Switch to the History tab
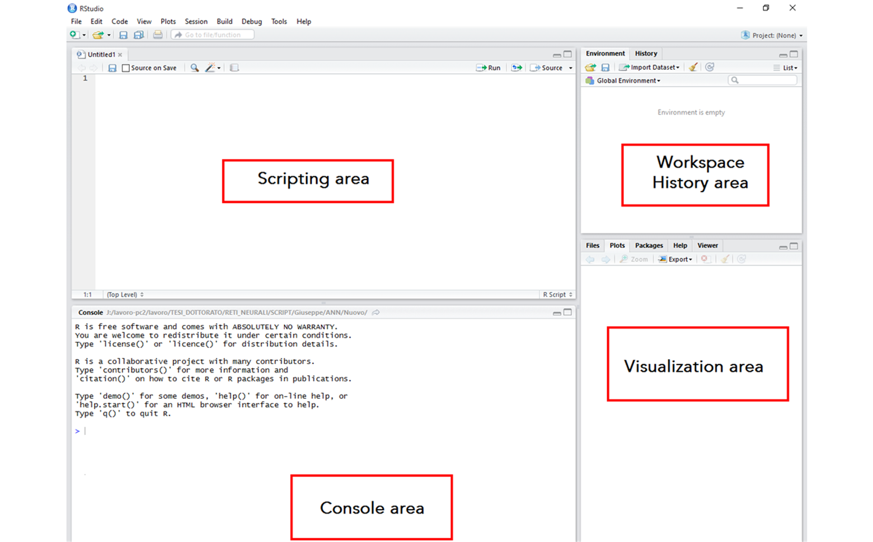This screenshot has height=542, width=873. (x=646, y=54)
